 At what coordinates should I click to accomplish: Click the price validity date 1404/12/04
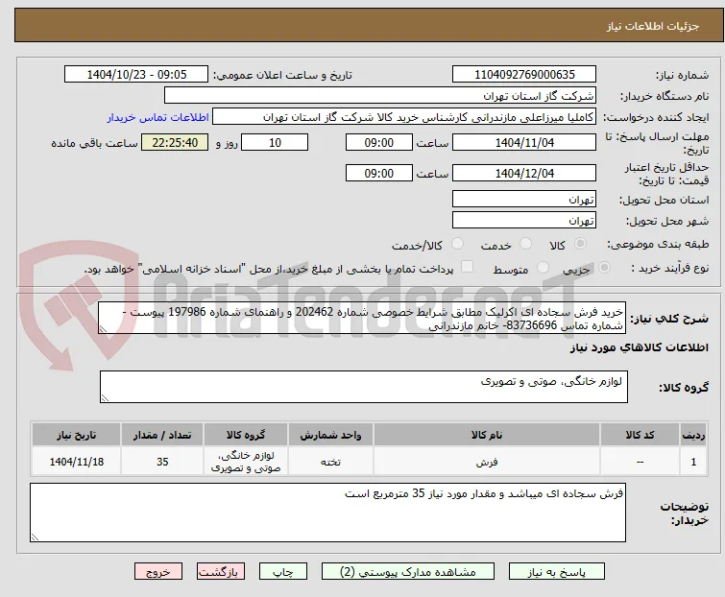(x=524, y=173)
